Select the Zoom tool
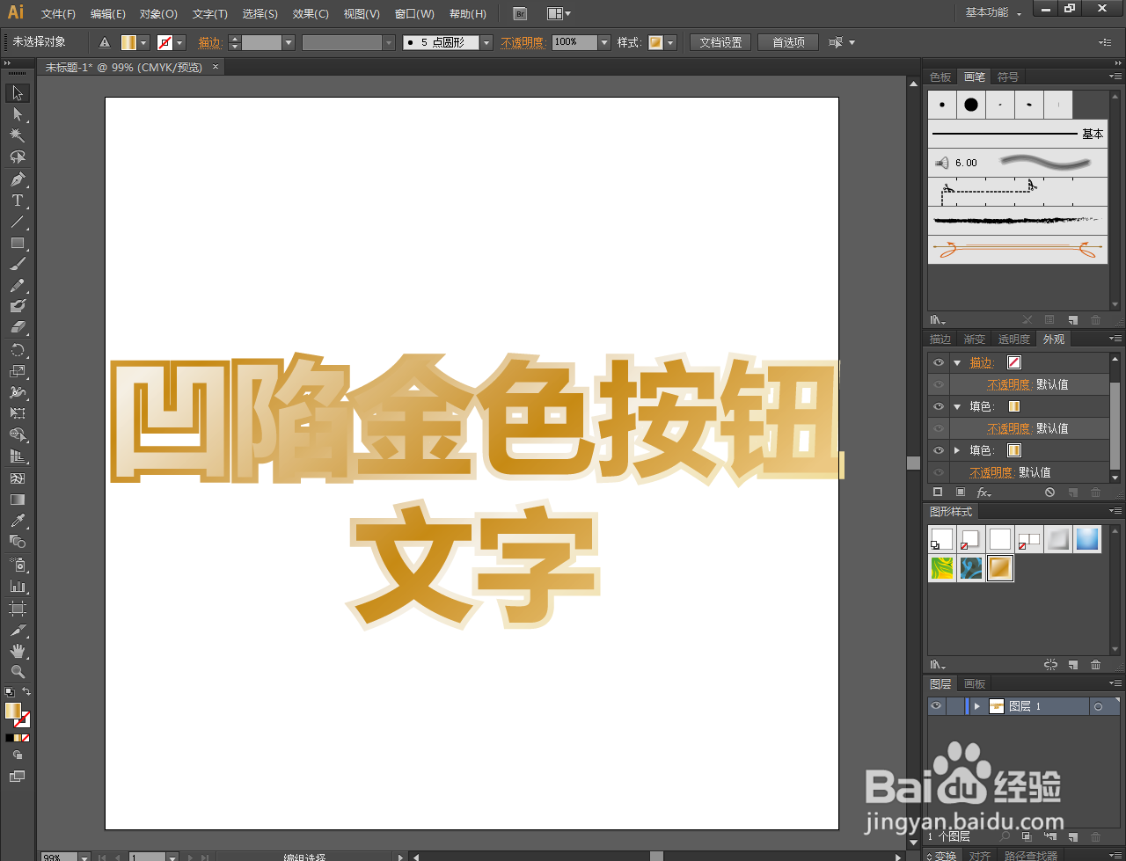 click(18, 670)
